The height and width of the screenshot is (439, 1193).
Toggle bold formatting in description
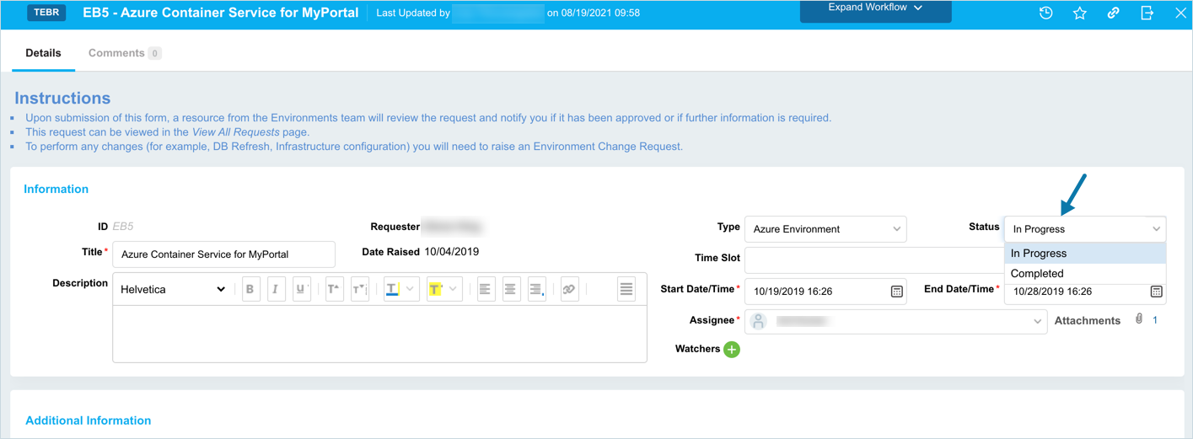250,289
